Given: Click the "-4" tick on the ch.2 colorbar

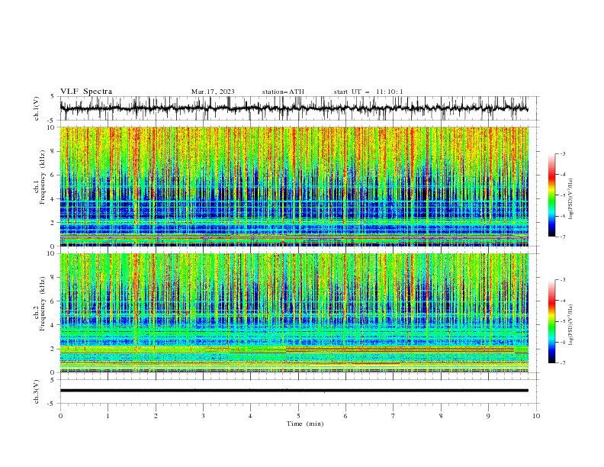Looking at the screenshot, I should click(x=563, y=301).
